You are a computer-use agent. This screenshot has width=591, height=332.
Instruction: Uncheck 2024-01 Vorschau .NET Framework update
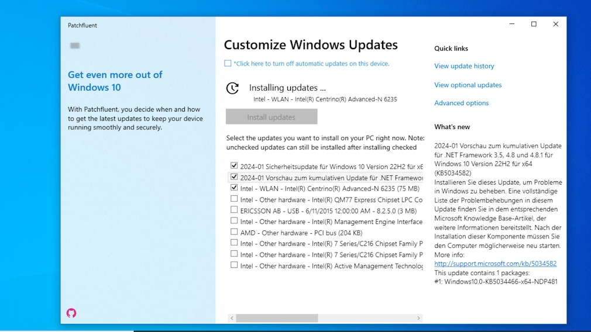pyautogui.click(x=234, y=177)
